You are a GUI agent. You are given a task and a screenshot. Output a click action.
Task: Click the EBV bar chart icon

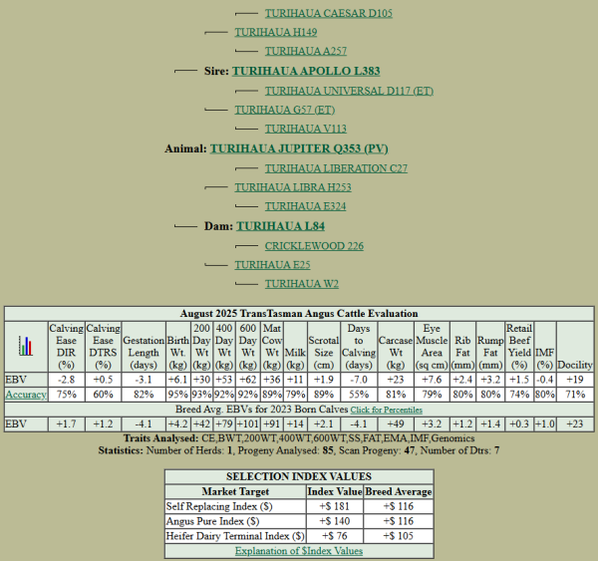coord(26,347)
